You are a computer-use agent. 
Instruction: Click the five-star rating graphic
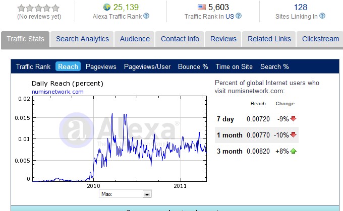[38, 8]
